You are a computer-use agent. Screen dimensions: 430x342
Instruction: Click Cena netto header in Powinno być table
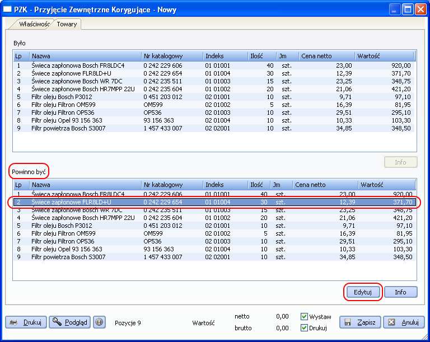point(325,185)
